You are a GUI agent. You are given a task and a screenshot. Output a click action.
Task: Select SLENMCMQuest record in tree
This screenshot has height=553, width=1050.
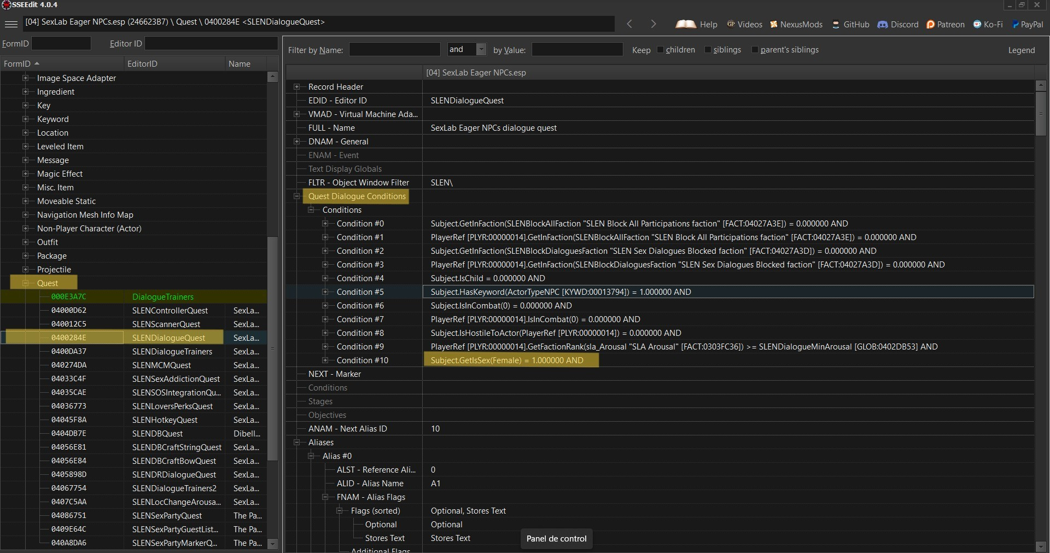pyautogui.click(x=161, y=365)
